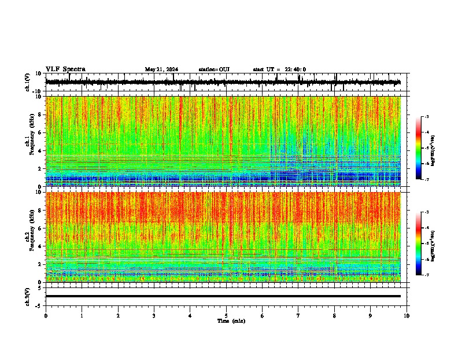The width and height of the screenshot is (458, 354).
Task: Click the ch.1 voltage waveform trace
Action: [223, 82]
